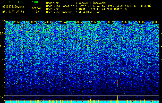Image resolution: width=162 pixels, height=103 pixels.
Task: Click the 2354 time marker
Action: [63, 22]
